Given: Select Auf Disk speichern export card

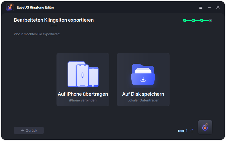Looking at the screenshot, I should [x=143, y=80].
